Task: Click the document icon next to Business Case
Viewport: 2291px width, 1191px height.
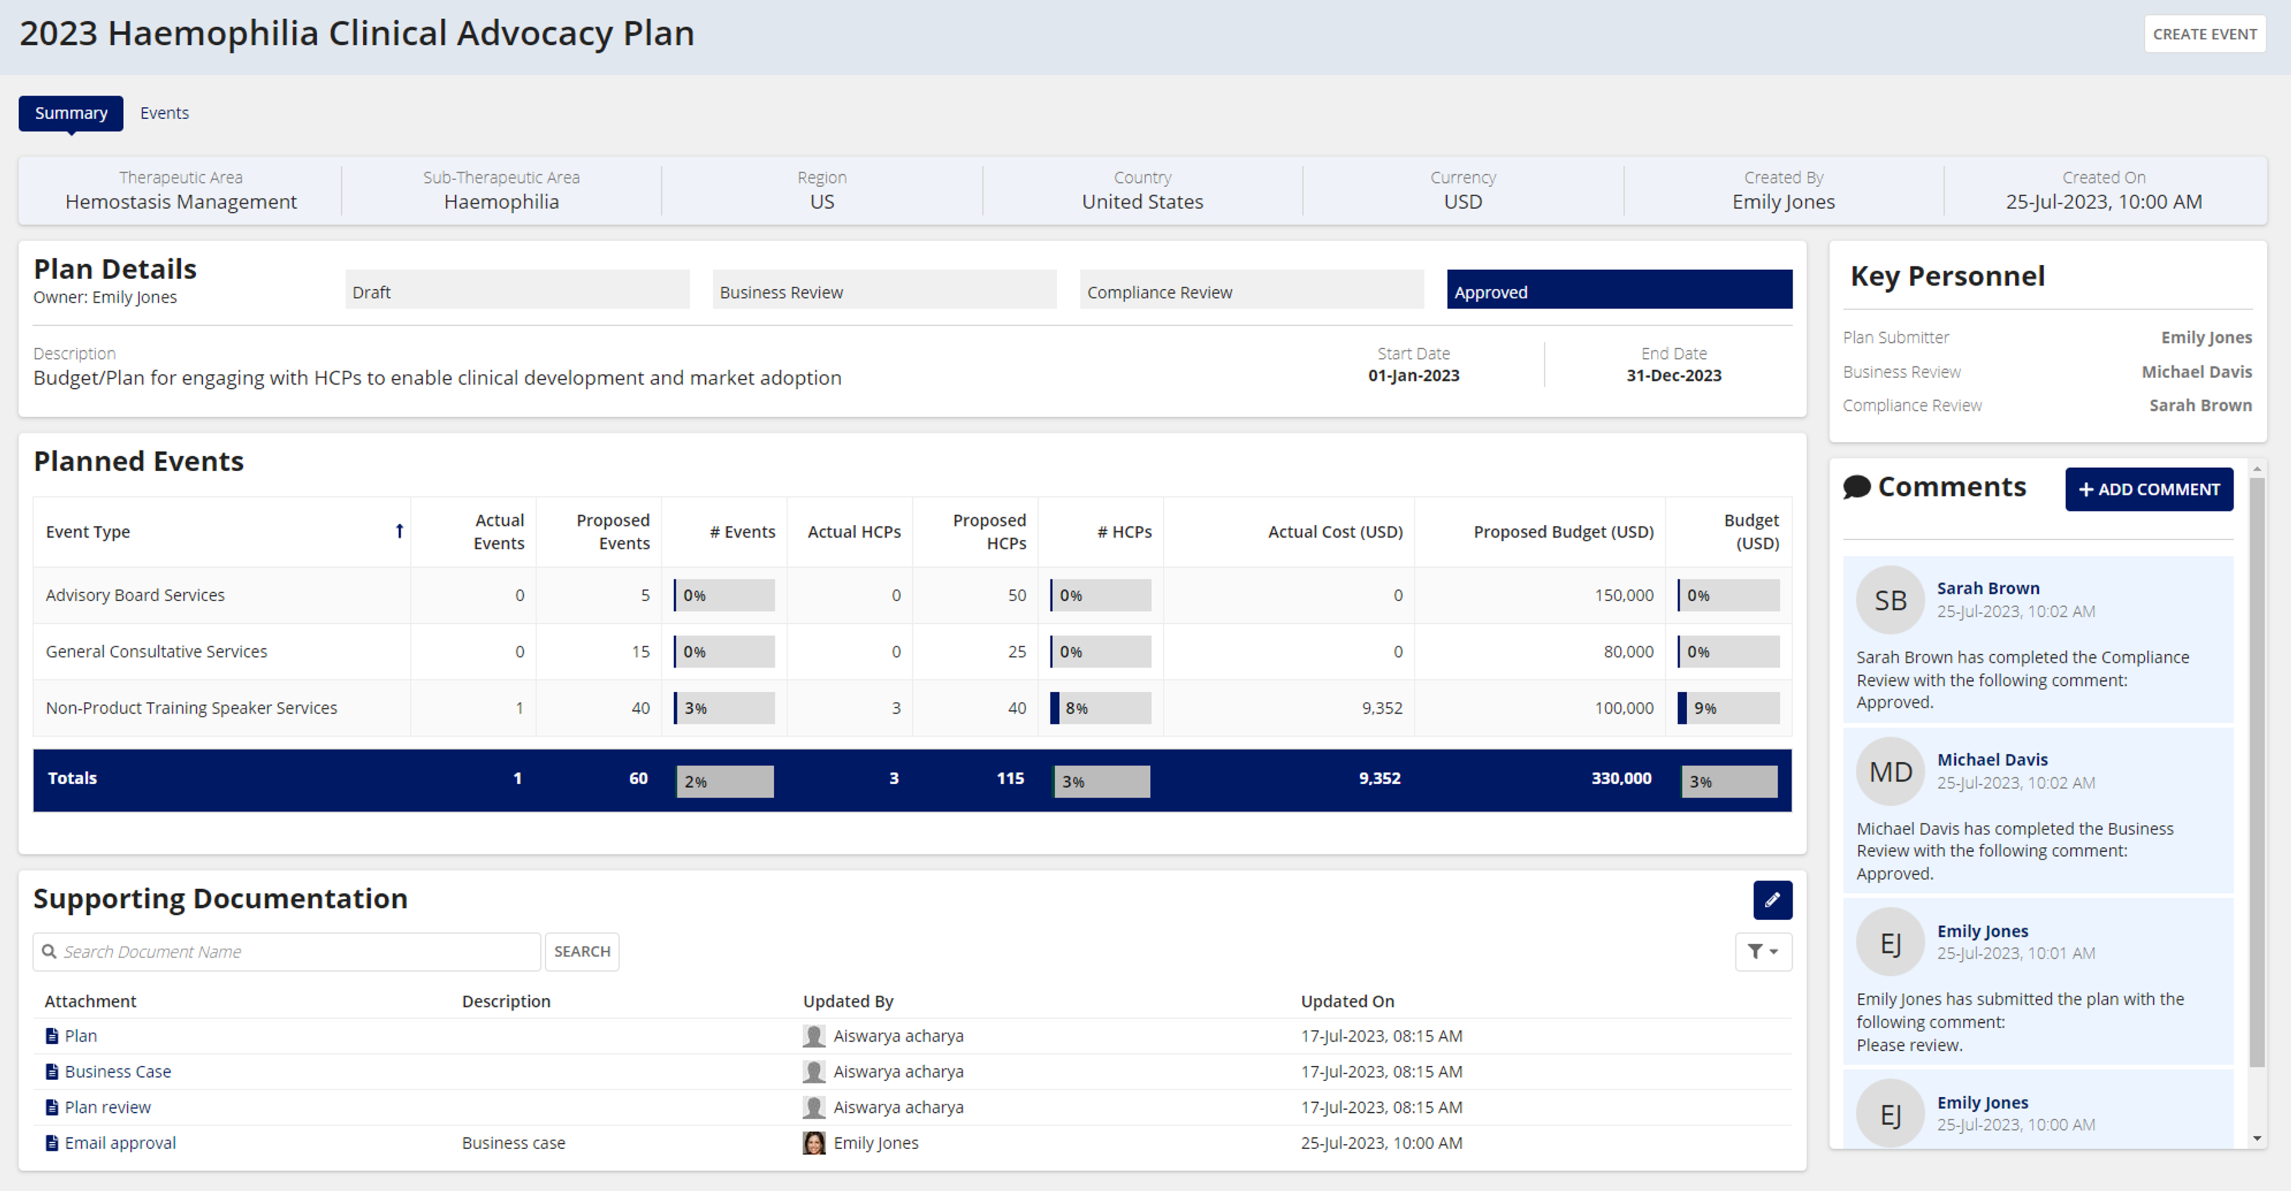Action: tap(51, 1071)
